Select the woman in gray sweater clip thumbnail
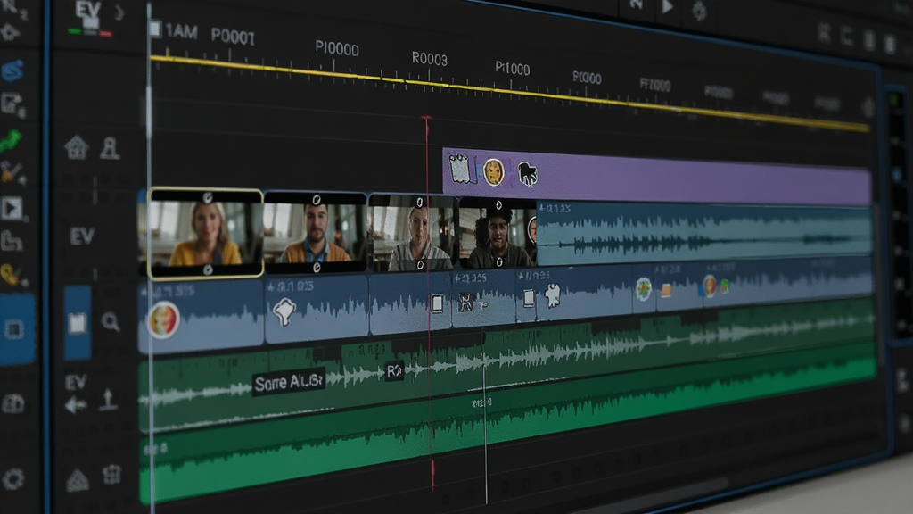913x514 pixels. coord(413,234)
